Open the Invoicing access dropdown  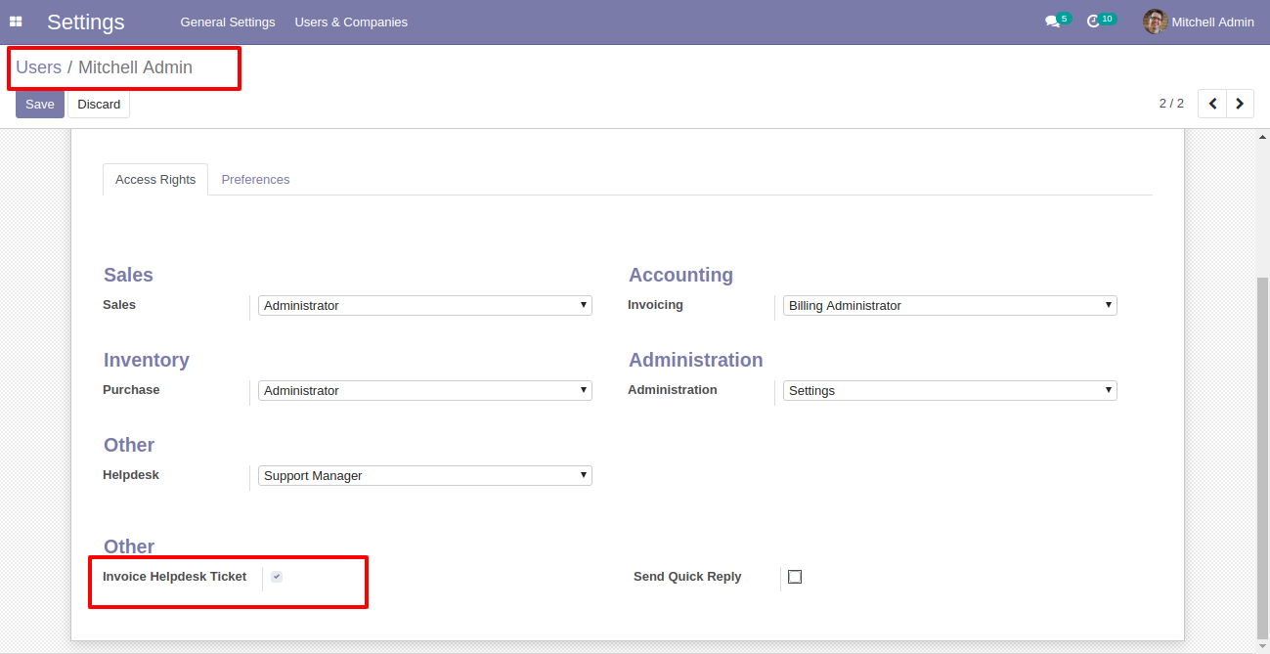(949, 306)
